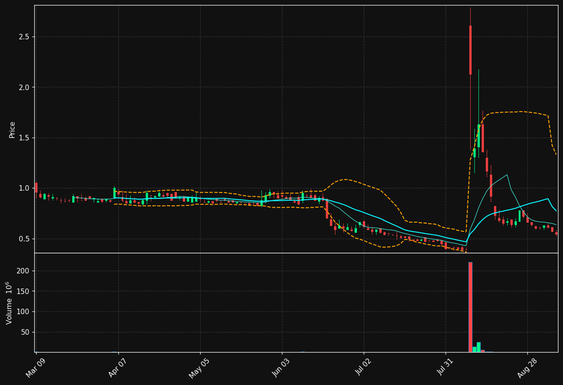Click the 100 volume axis label
The image size is (563, 385).
coord(23,312)
